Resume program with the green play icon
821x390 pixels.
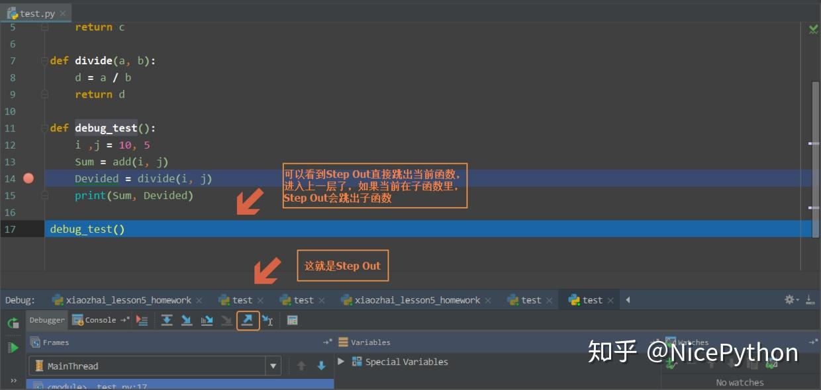point(13,348)
